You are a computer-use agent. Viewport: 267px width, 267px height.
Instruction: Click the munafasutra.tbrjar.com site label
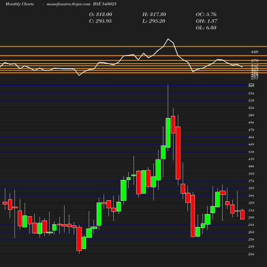[x=68, y=4]
